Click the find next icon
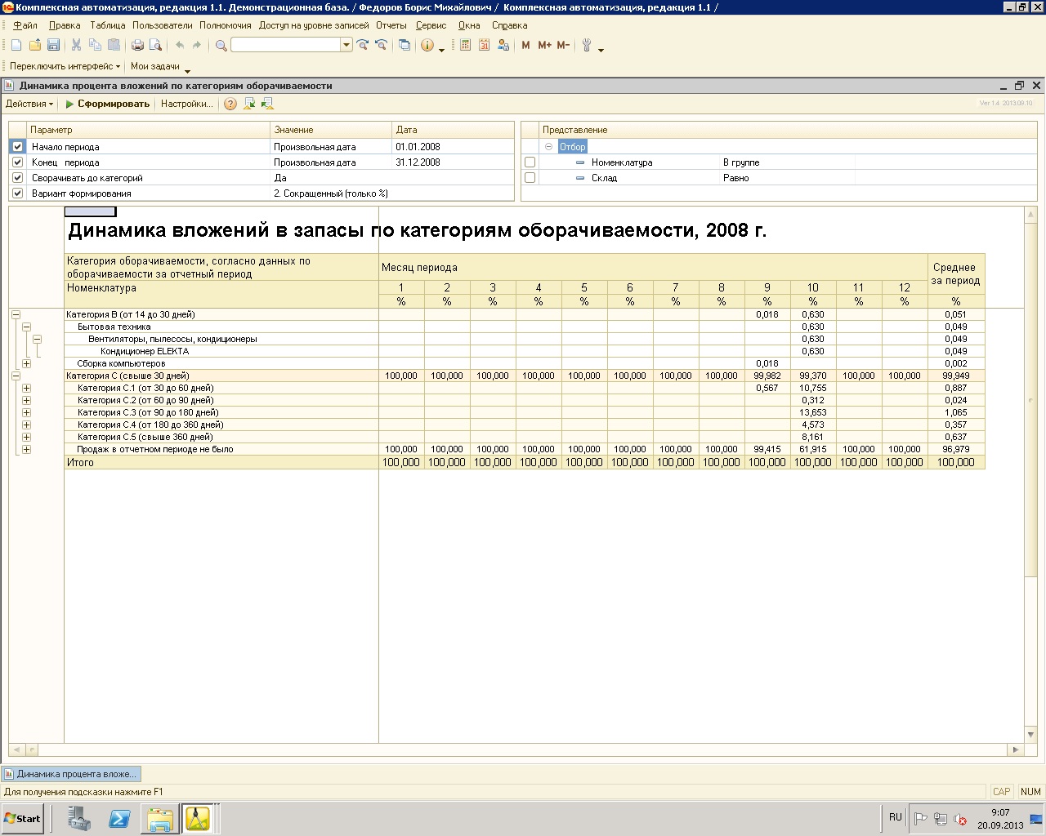This screenshot has height=836, width=1046. [x=363, y=46]
